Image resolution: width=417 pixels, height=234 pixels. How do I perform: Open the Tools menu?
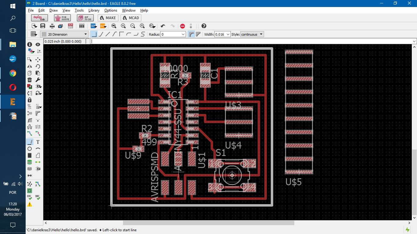tap(79, 10)
